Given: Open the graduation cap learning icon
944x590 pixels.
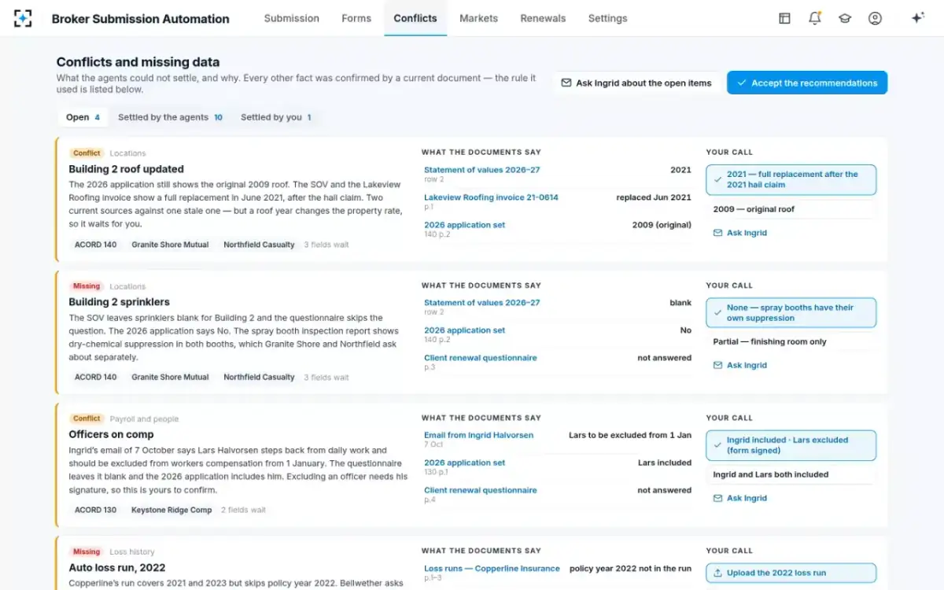Looking at the screenshot, I should click(x=845, y=18).
